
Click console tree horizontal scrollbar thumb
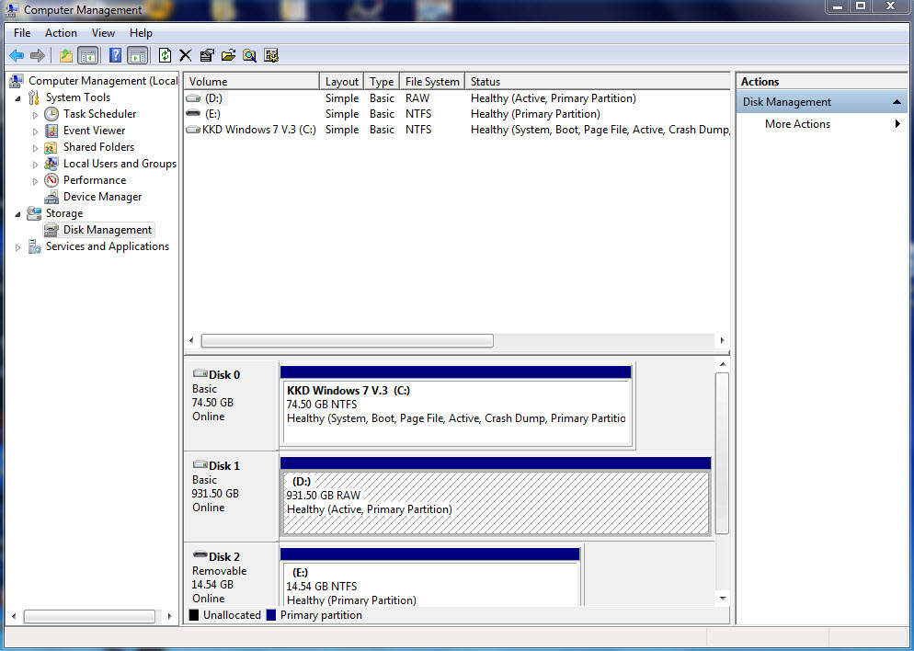tap(90, 616)
